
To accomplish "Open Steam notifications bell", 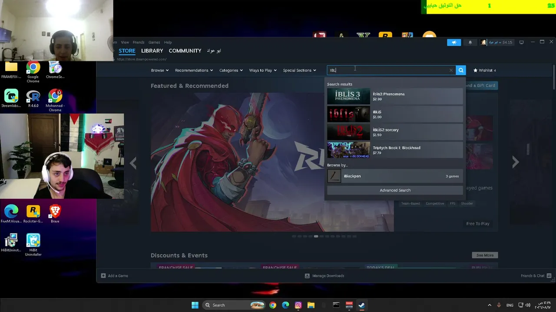I will (x=470, y=42).
